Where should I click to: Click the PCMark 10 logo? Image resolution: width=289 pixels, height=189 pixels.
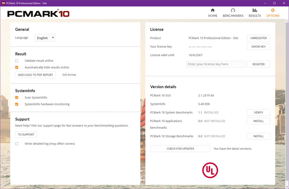38,14
